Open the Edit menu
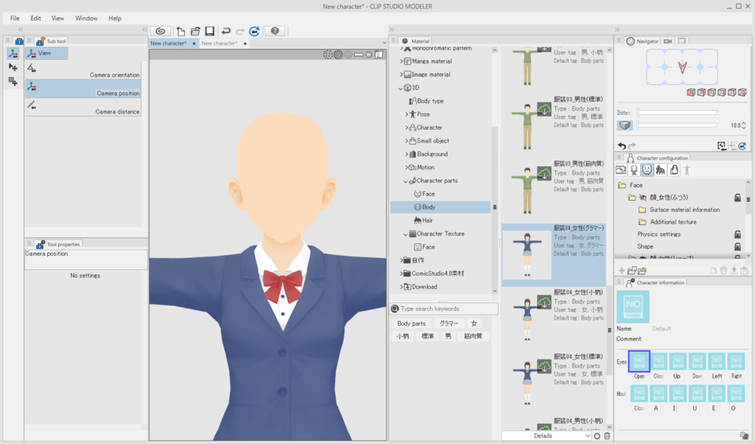 35,18
